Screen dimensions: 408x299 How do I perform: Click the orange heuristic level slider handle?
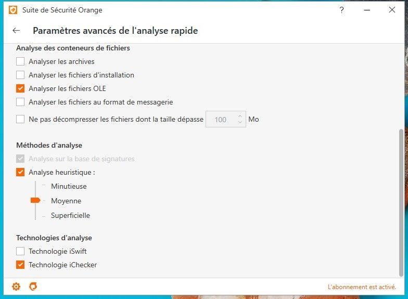(x=35, y=200)
